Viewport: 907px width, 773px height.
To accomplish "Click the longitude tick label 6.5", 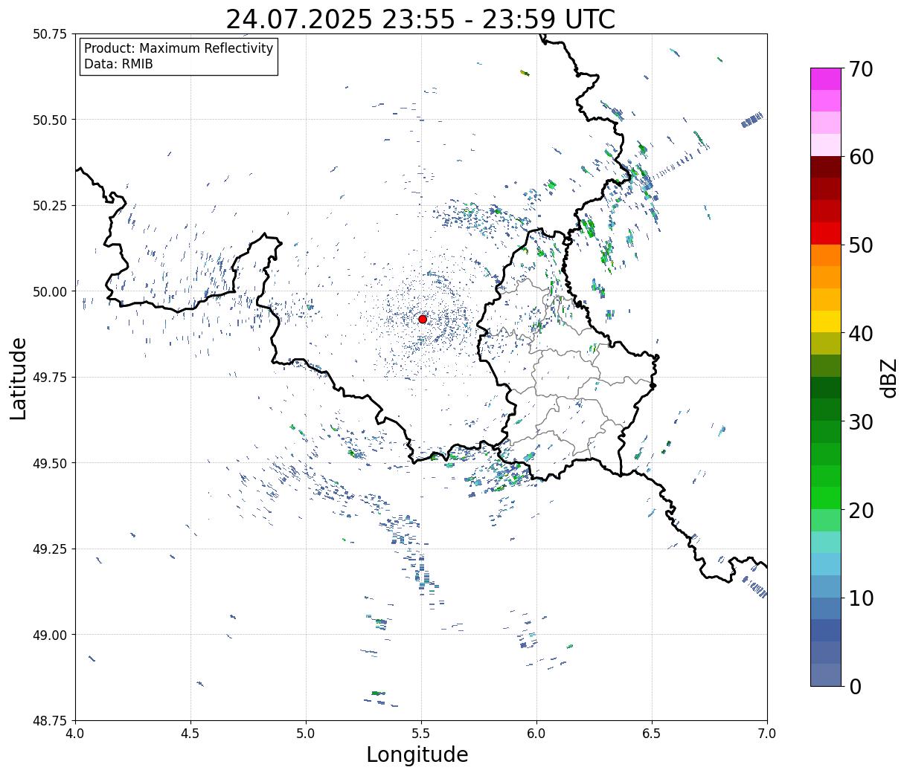I will tap(652, 734).
